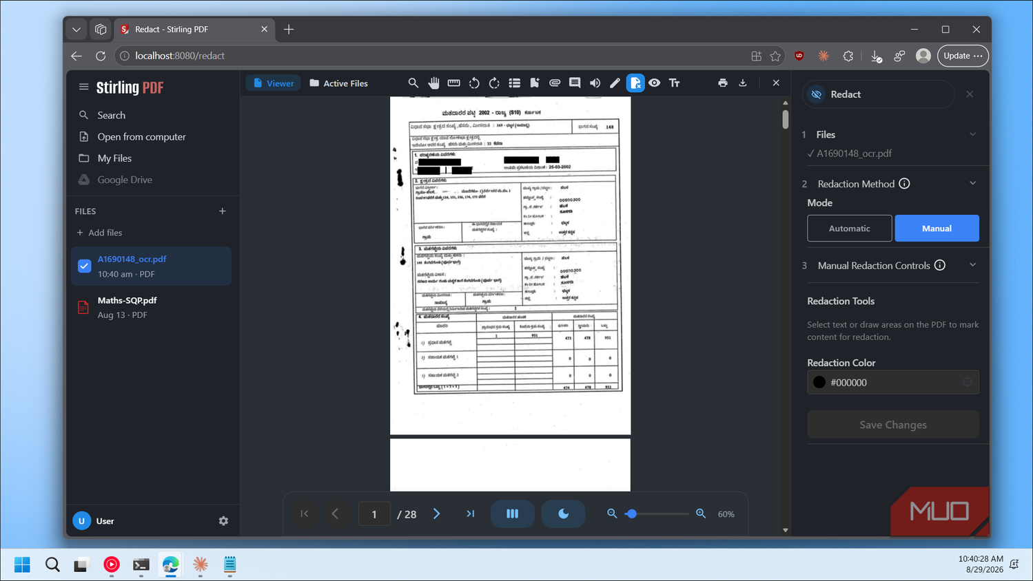Open the comments icon in viewer toolbar
This screenshot has height=581, width=1033.
point(575,83)
